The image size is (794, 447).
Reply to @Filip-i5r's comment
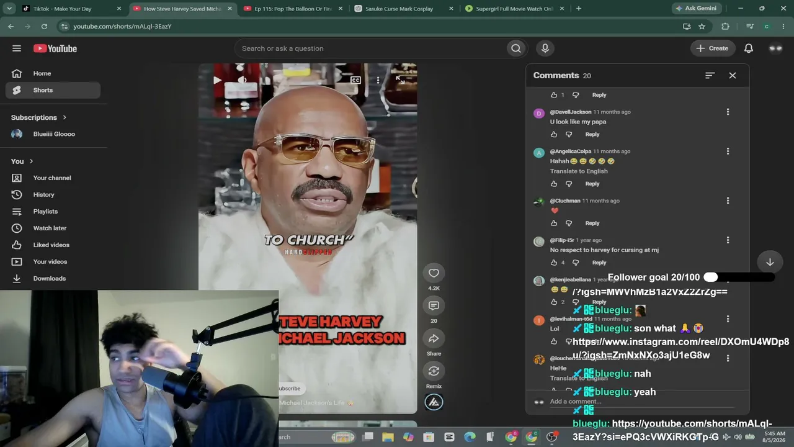pos(599,263)
